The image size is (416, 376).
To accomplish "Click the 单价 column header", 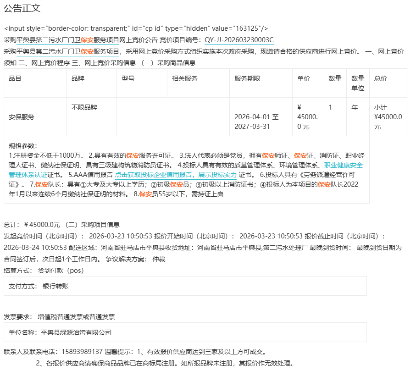I will click(x=304, y=78).
